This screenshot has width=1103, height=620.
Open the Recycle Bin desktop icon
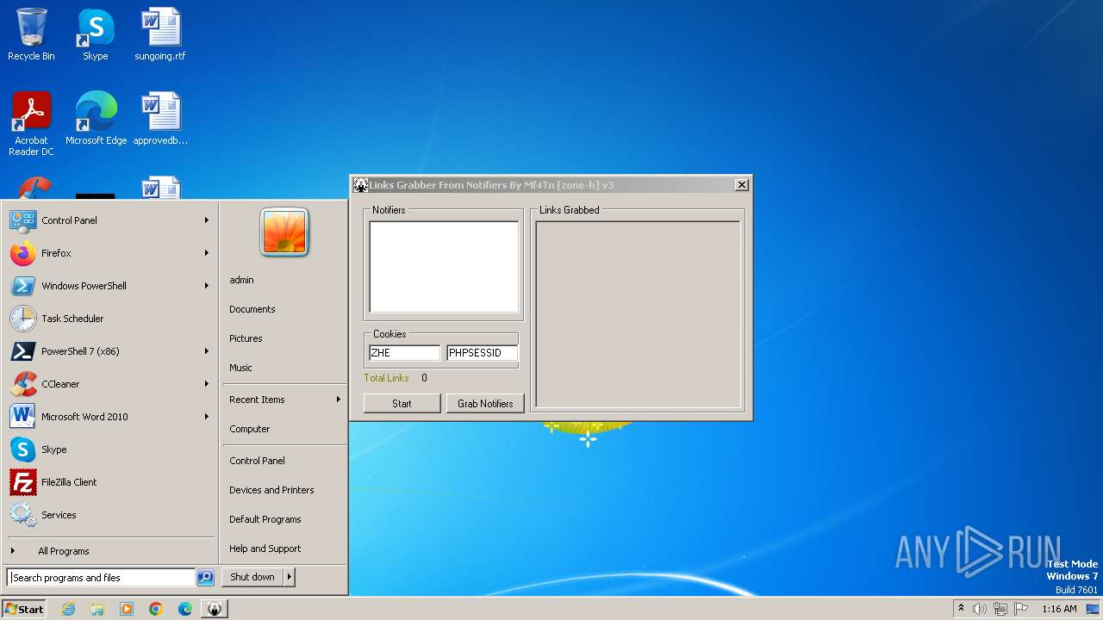point(31,34)
